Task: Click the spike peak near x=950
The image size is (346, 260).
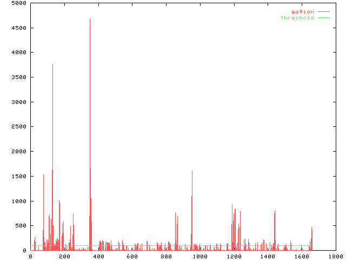Action: [192, 171]
